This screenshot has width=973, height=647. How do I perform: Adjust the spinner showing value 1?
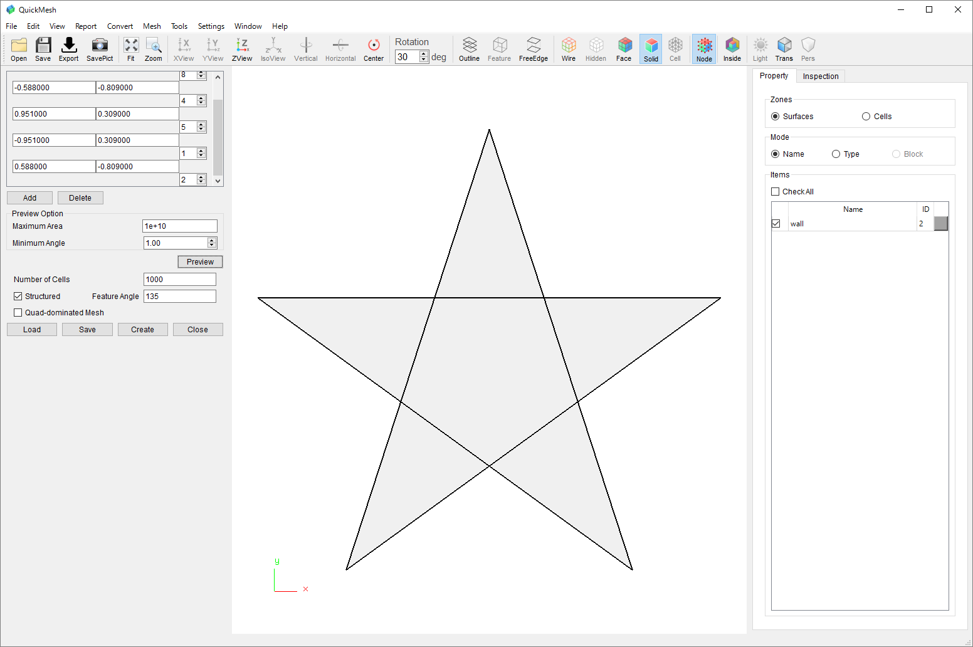(201, 154)
